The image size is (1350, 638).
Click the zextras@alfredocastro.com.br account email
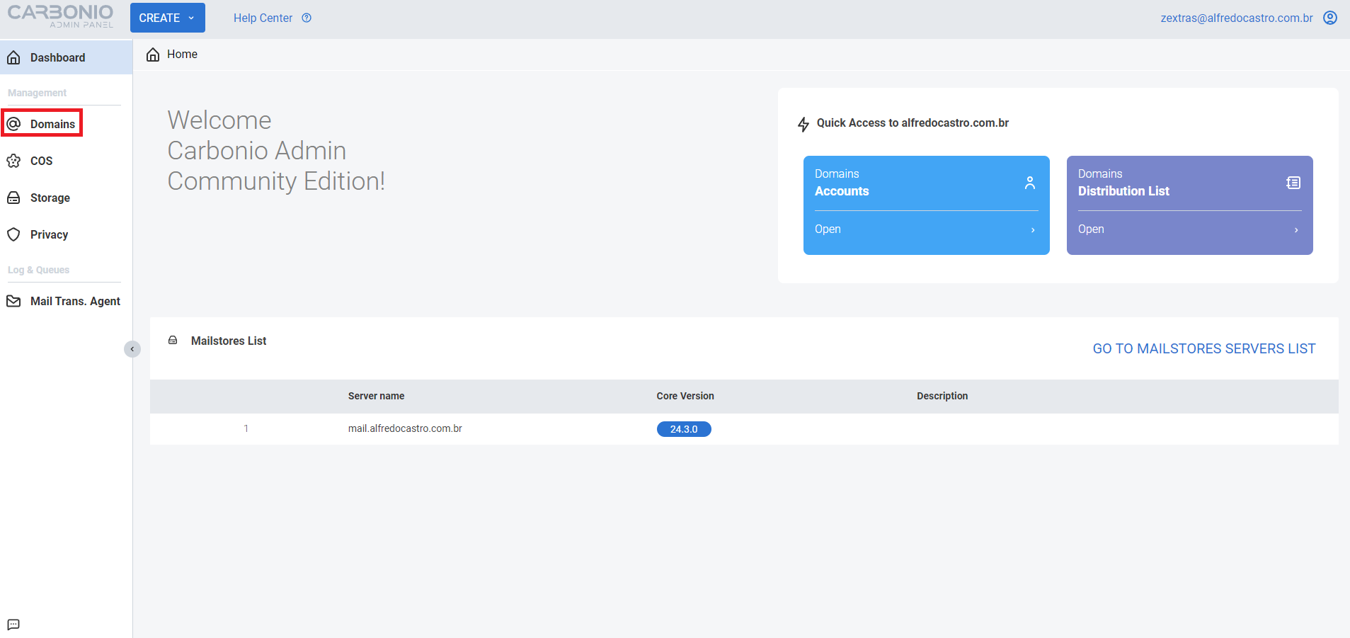click(1236, 18)
